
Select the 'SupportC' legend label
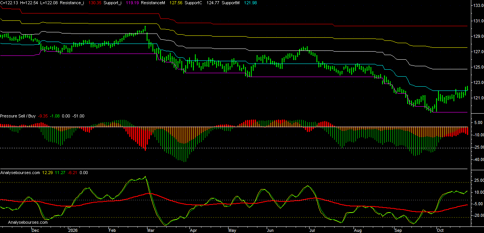(x=194, y=3)
